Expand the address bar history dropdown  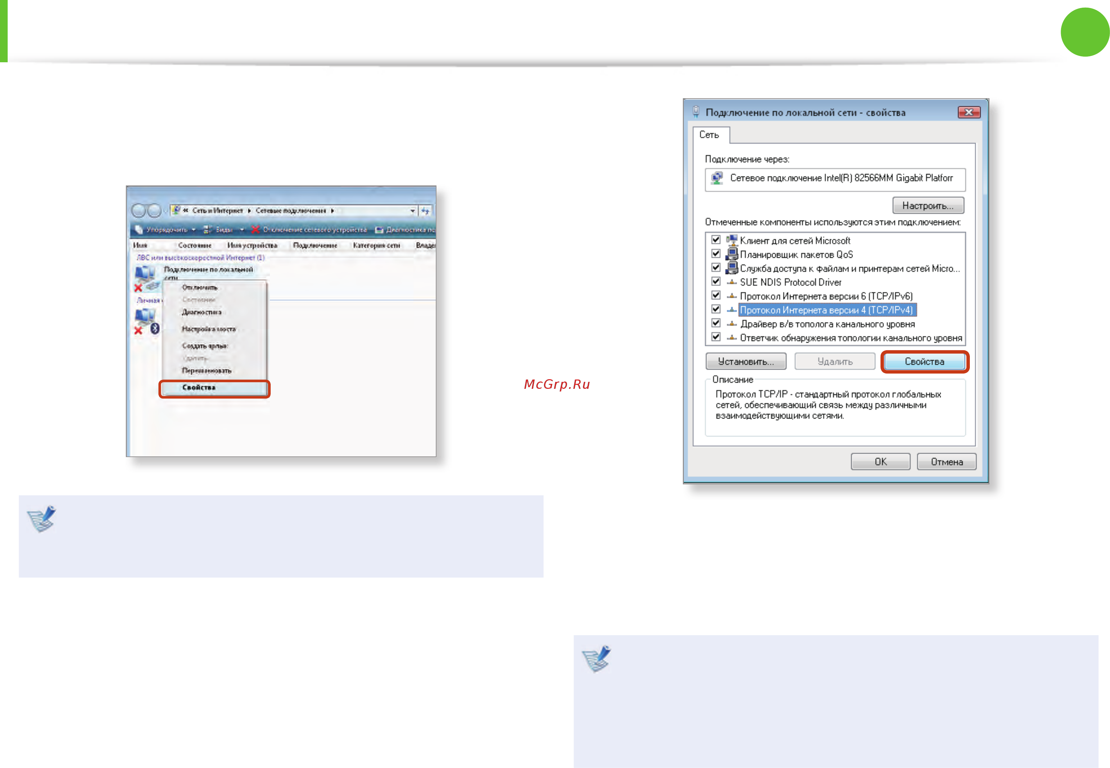pos(413,211)
